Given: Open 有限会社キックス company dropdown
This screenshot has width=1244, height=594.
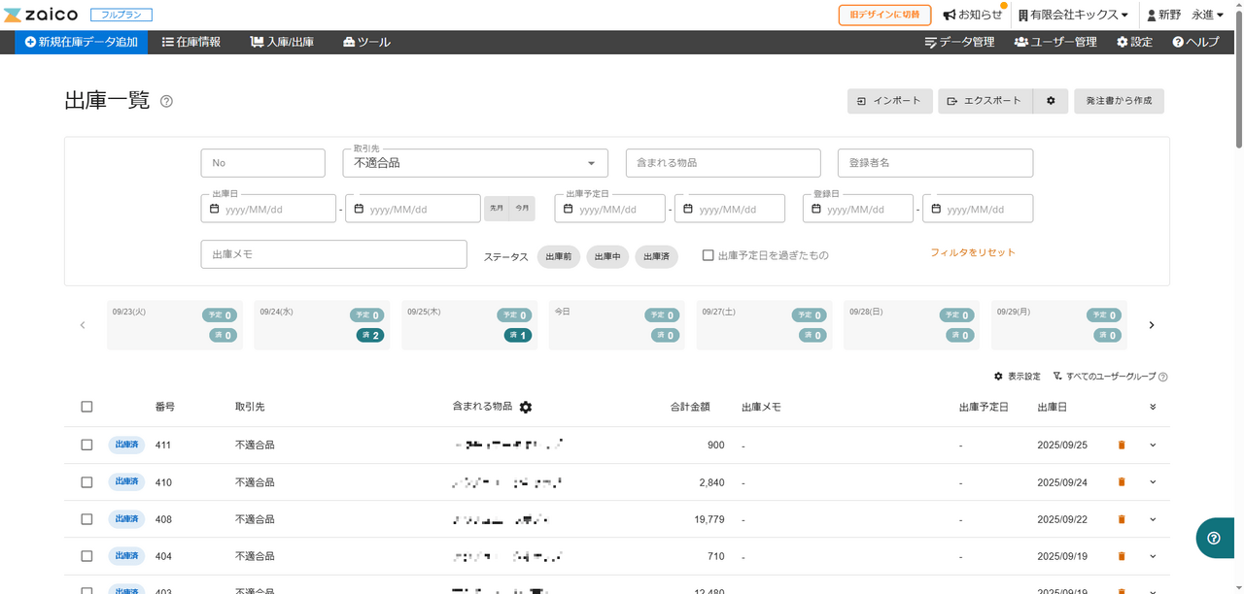Looking at the screenshot, I should coord(1073,15).
